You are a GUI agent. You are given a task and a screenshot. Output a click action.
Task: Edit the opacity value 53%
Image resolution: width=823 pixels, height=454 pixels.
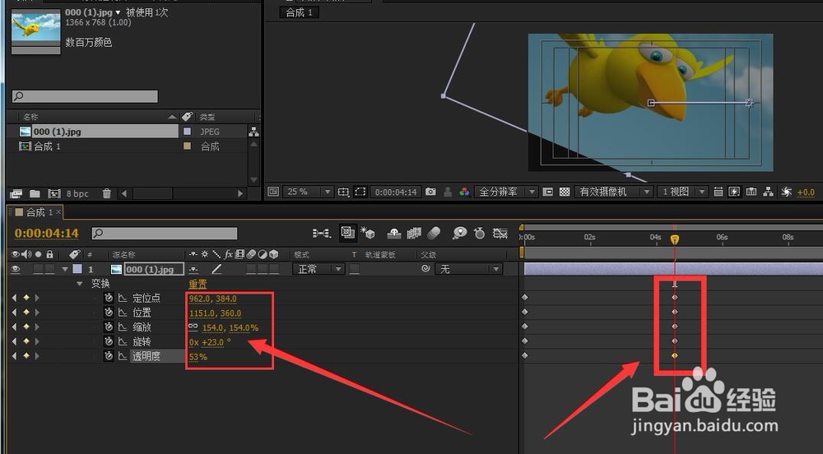pos(198,356)
